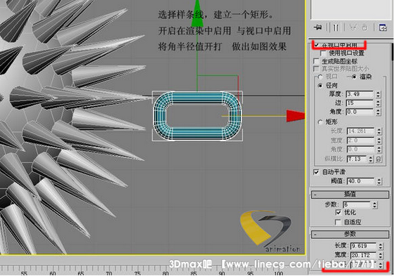Screen dimensions: 395x276
Task: Toggle the 自动平滑 checkbox
Action: point(316,172)
